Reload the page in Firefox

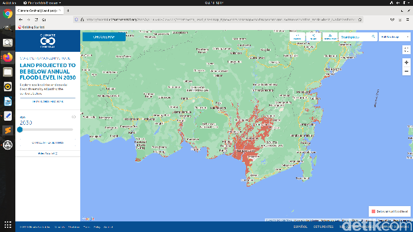tap(36, 19)
